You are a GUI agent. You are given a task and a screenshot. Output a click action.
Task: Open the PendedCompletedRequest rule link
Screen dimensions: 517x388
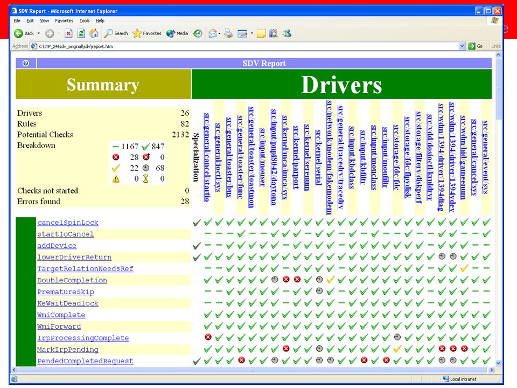[x=86, y=361]
